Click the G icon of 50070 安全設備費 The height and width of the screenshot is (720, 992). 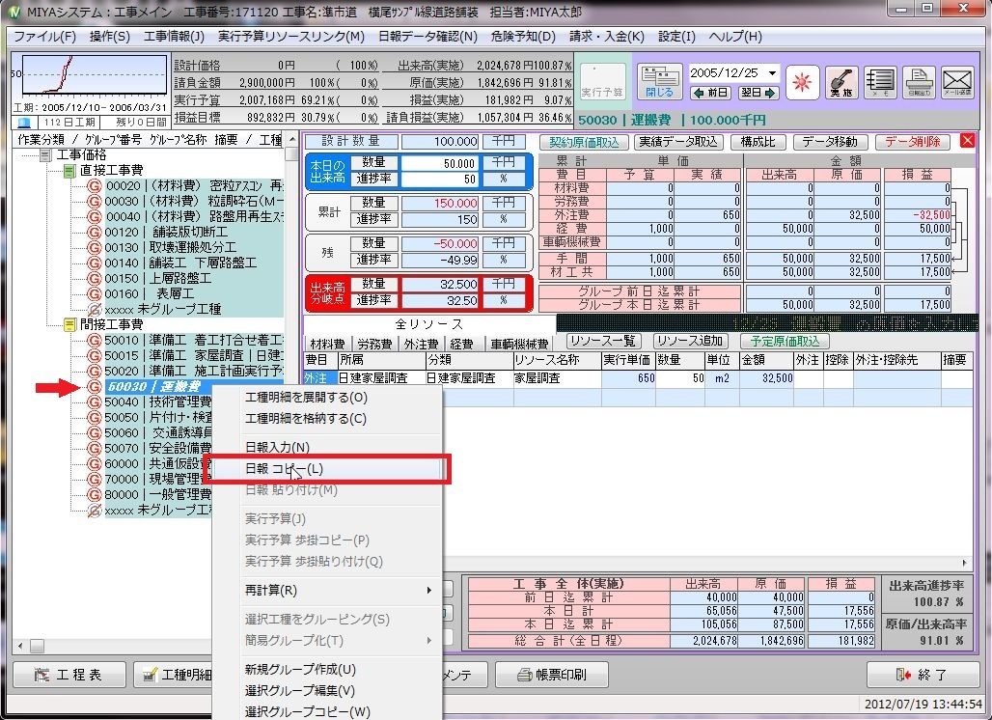95,449
